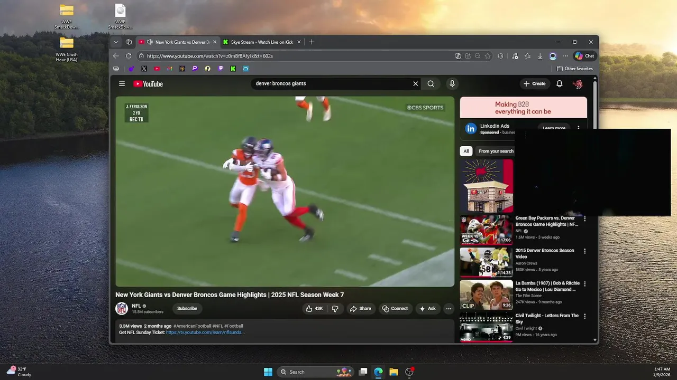Open the NFL Sunday Ticket link
The image size is (677, 380).
pos(205,332)
